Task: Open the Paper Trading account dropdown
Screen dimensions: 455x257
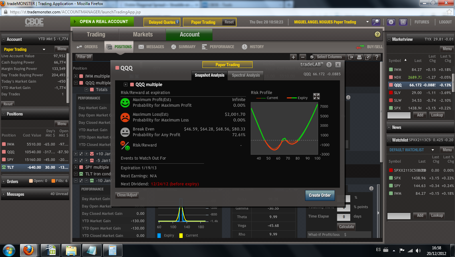Action: pyautogui.click(x=44, y=50)
